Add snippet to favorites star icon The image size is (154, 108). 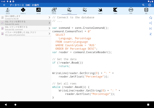pos(151,18)
